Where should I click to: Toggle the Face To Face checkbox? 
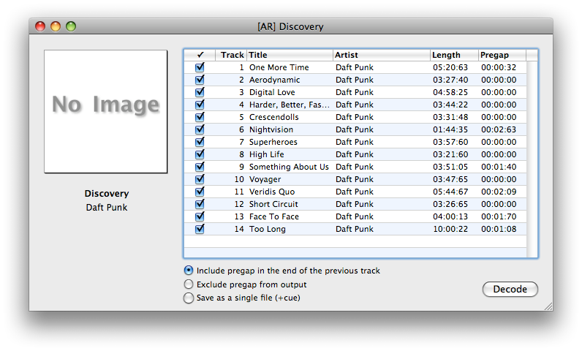pyautogui.click(x=200, y=216)
